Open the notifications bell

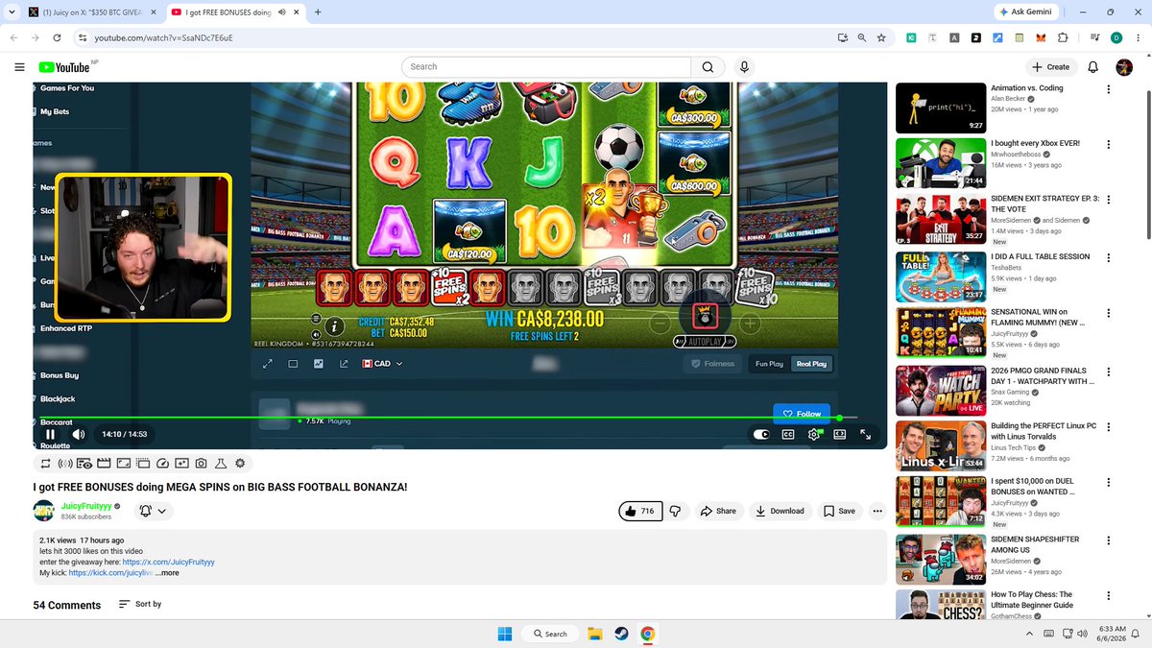pos(1092,67)
